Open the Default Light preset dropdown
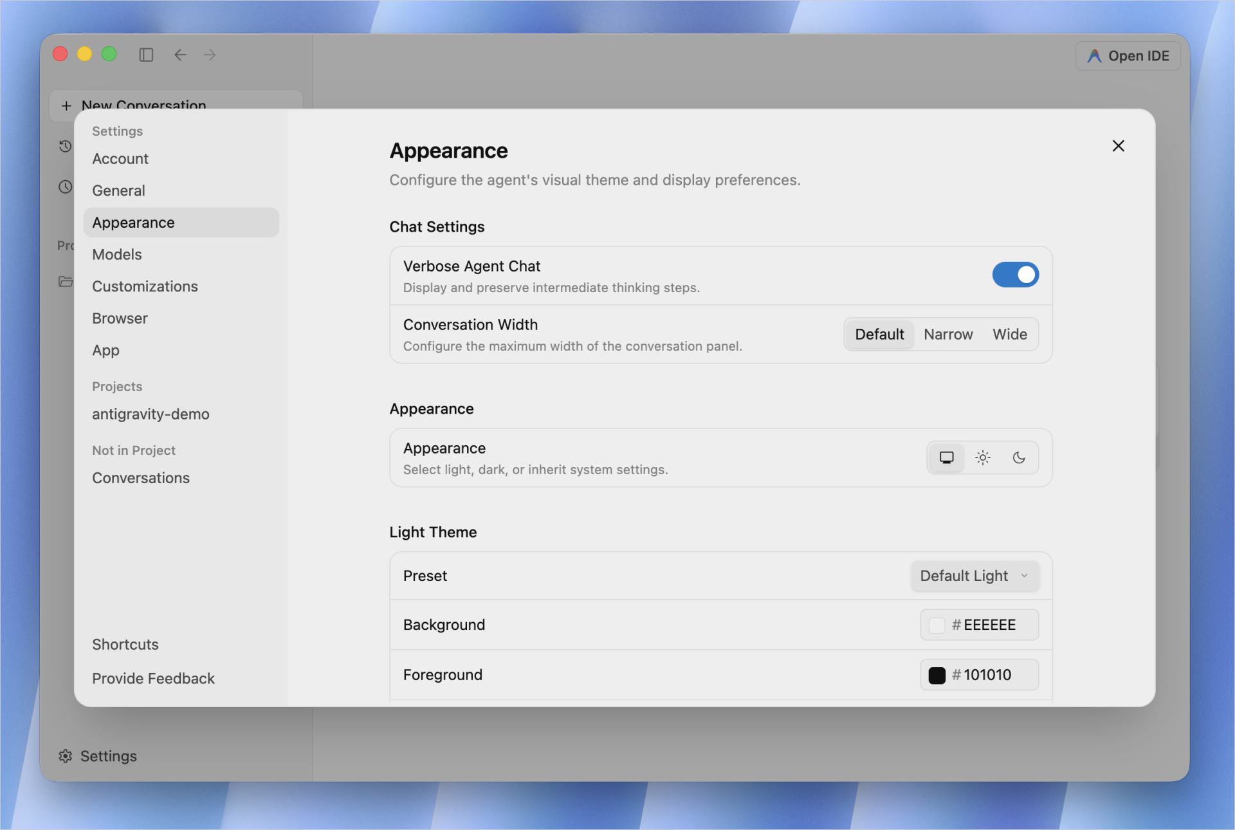 974,576
